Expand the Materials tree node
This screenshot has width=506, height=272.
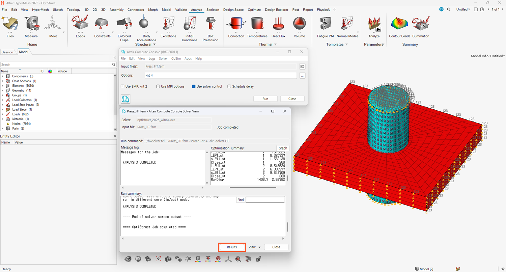point(3,119)
